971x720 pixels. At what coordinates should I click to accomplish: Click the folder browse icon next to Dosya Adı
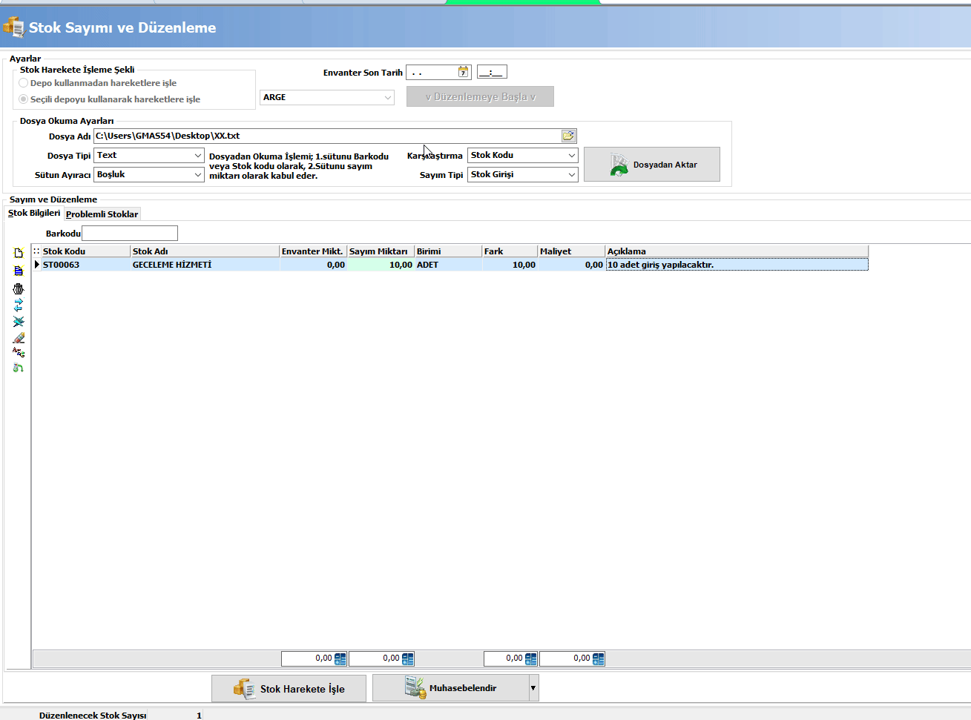pyautogui.click(x=568, y=136)
